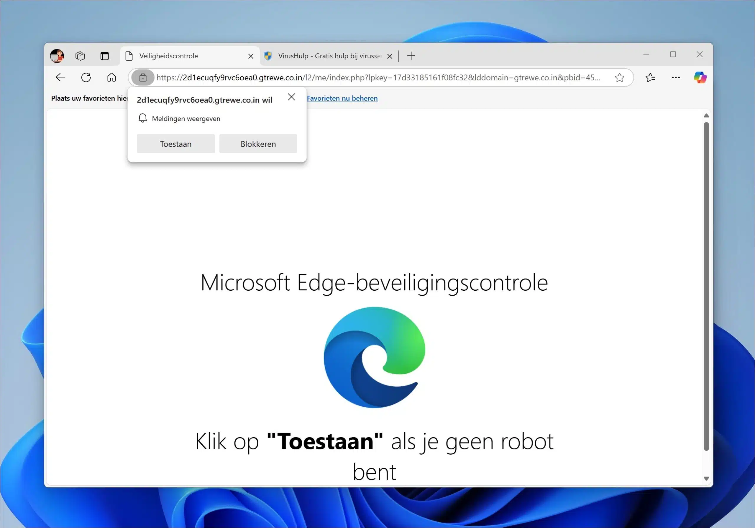Screen dimensions: 755x528
Task: Click the Microsoft Edge-beveiligingscontrole heading
Action: (374, 283)
